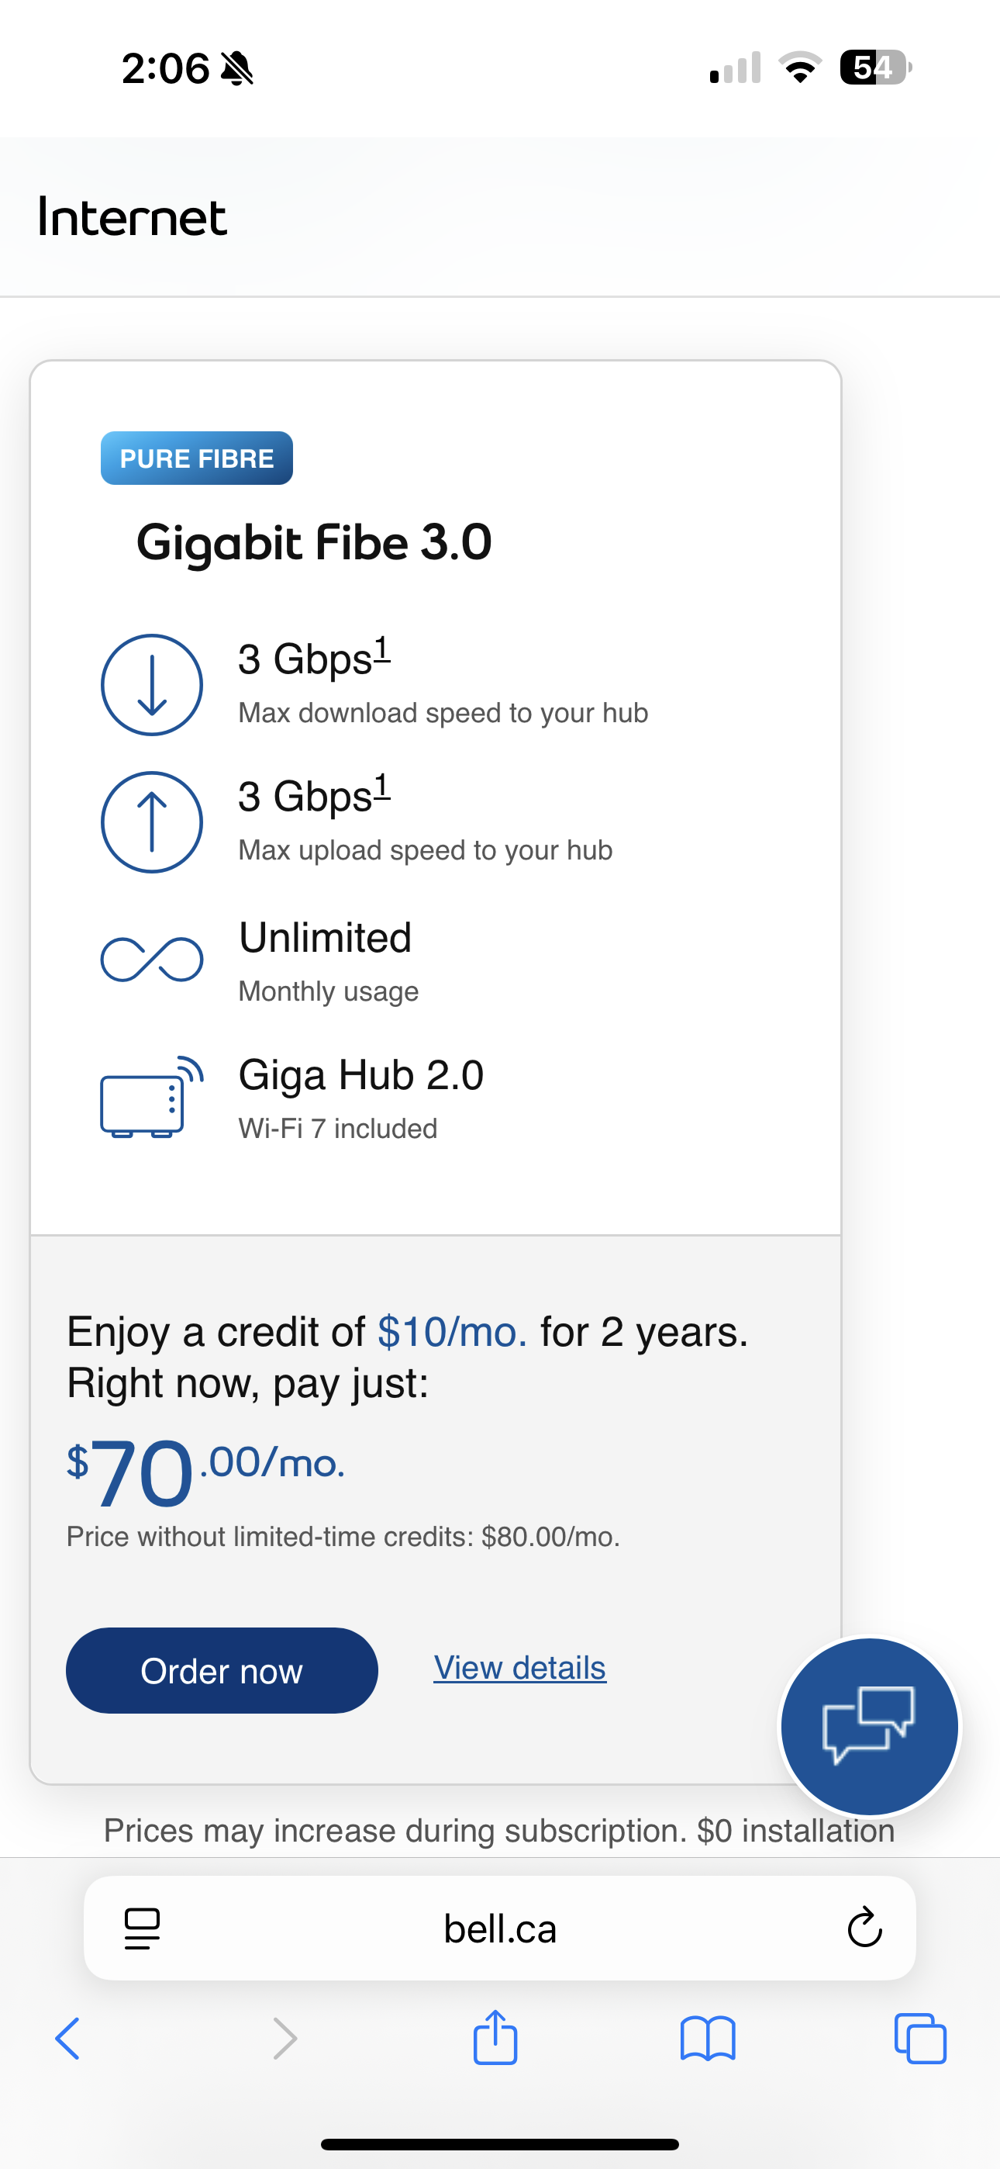
Task: Tap the PURE FIBRE badge
Action: 197,458
